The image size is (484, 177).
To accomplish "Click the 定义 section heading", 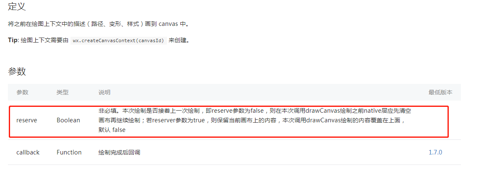I will [17, 6].
